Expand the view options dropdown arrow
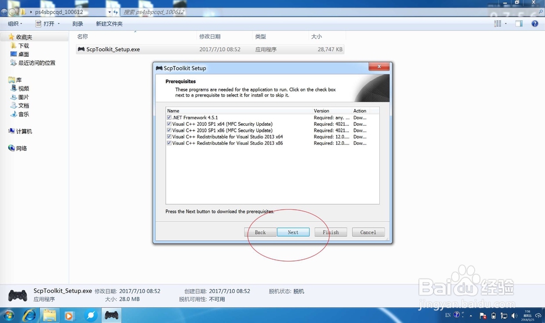Image resolution: width=545 pixels, height=323 pixels. click(x=506, y=23)
